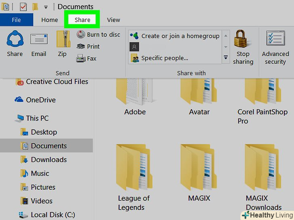Choose the Print command

click(x=88, y=46)
